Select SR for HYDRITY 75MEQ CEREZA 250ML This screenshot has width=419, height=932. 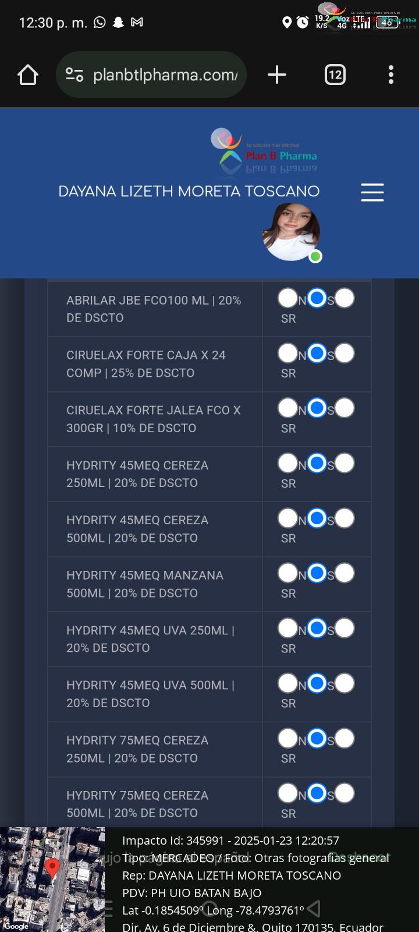[x=345, y=738]
